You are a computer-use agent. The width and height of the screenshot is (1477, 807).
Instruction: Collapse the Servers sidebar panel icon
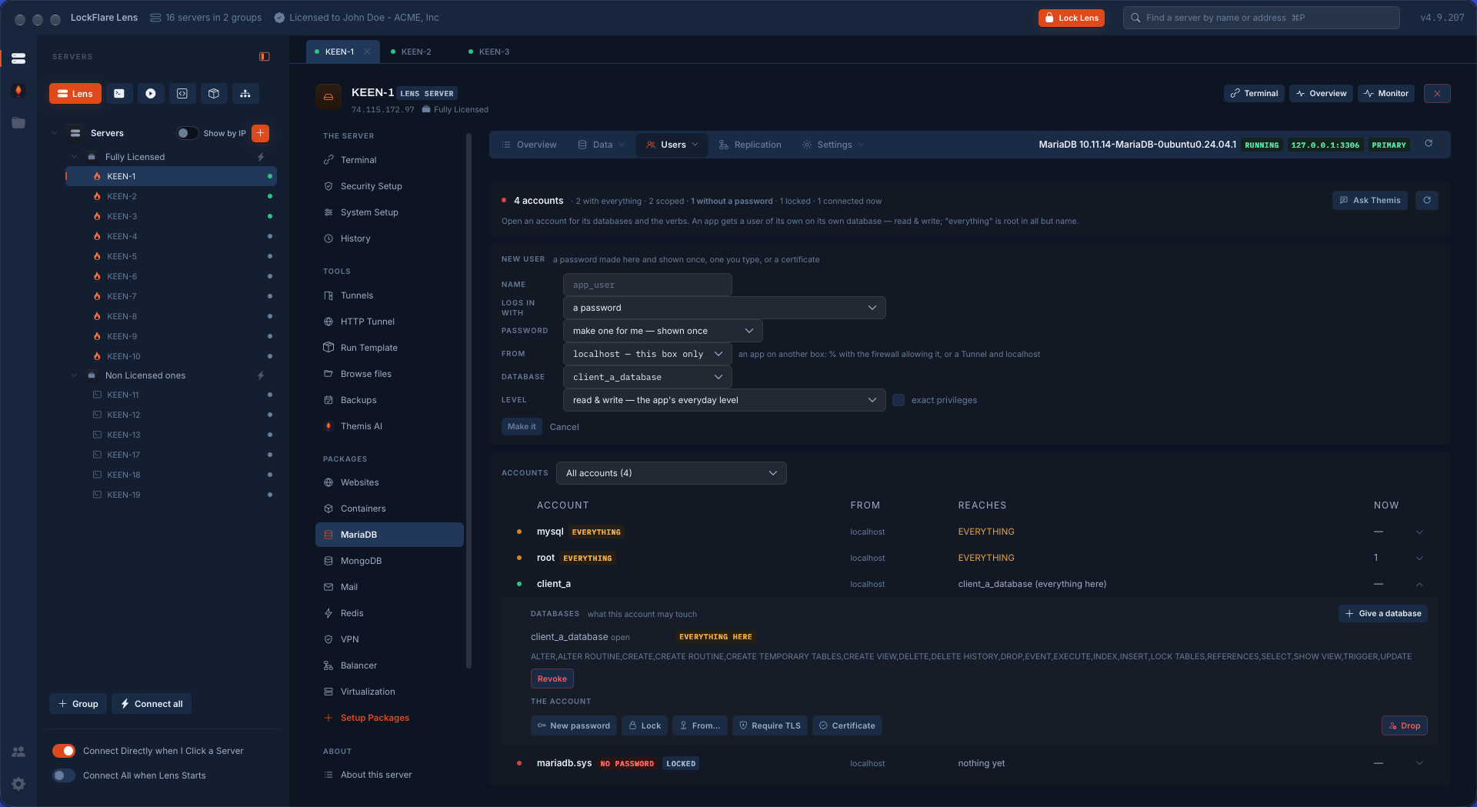point(265,56)
